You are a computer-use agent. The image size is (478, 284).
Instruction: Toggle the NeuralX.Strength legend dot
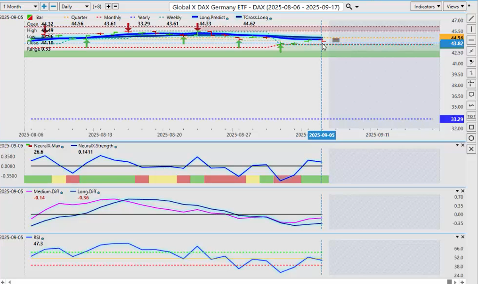(116, 146)
